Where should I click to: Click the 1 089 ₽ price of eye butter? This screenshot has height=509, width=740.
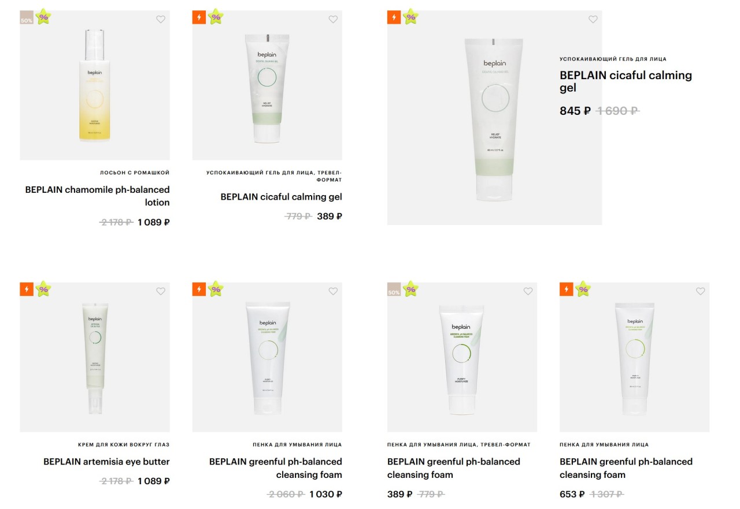[154, 481]
